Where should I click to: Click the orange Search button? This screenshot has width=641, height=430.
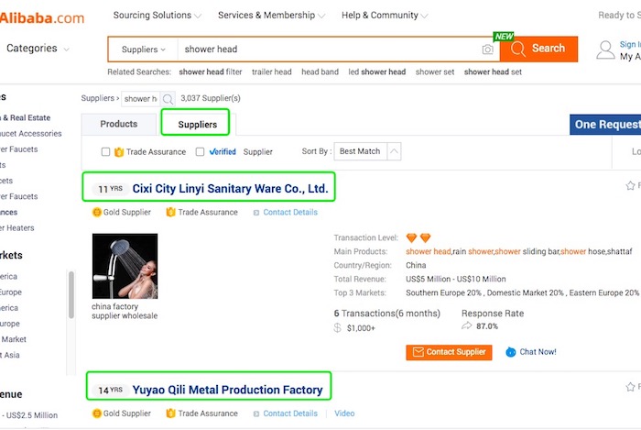pyautogui.click(x=538, y=49)
